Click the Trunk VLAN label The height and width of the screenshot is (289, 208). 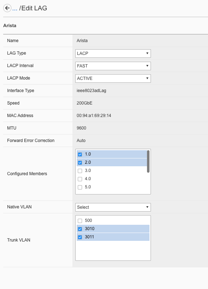[19, 240]
